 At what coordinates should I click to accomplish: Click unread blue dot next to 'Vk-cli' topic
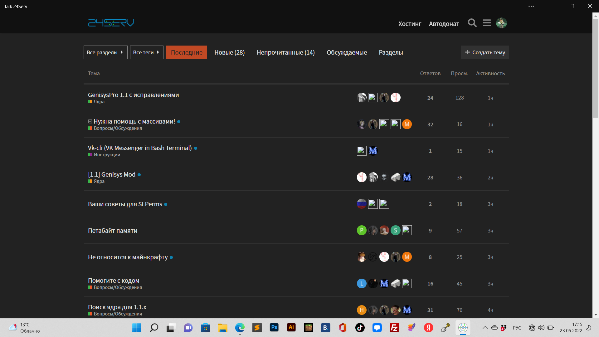(x=196, y=148)
